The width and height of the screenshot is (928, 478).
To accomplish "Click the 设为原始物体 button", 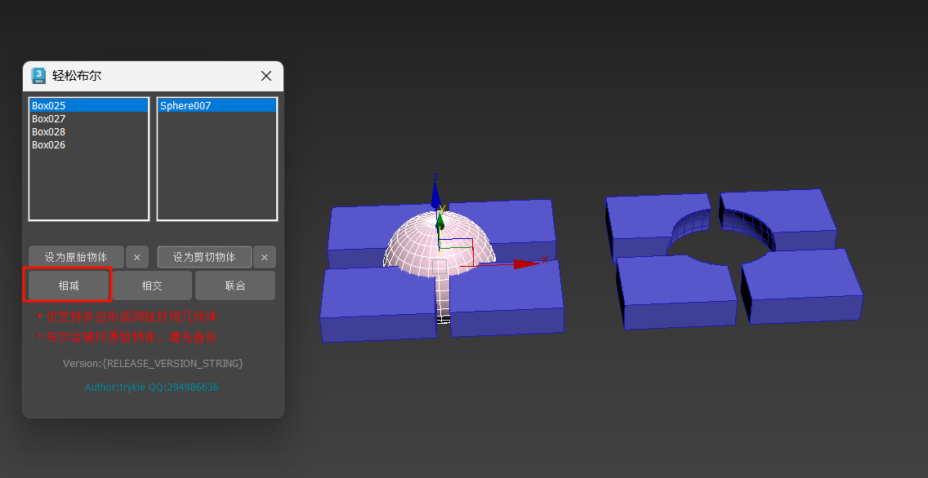I will pyautogui.click(x=76, y=257).
